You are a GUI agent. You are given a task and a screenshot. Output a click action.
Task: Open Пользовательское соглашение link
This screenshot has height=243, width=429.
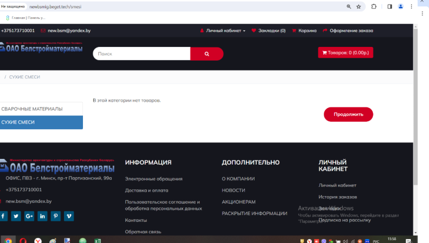coord(164,205)
